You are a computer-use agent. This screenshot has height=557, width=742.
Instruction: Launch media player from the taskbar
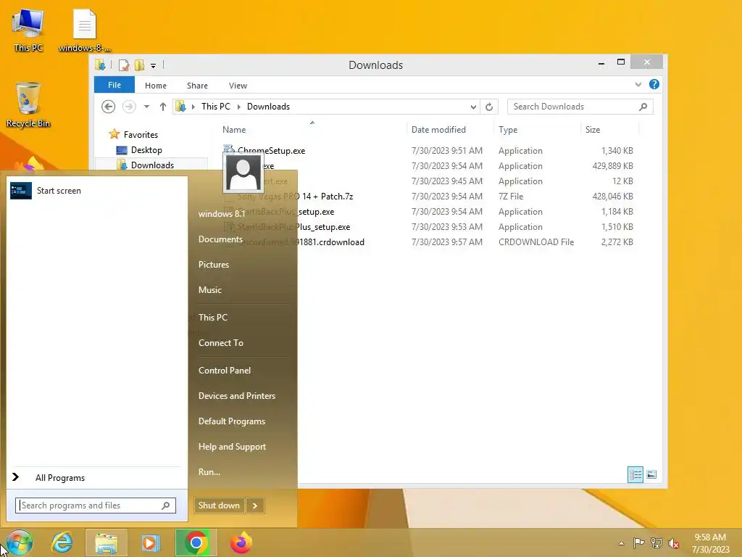coord(151,542)
